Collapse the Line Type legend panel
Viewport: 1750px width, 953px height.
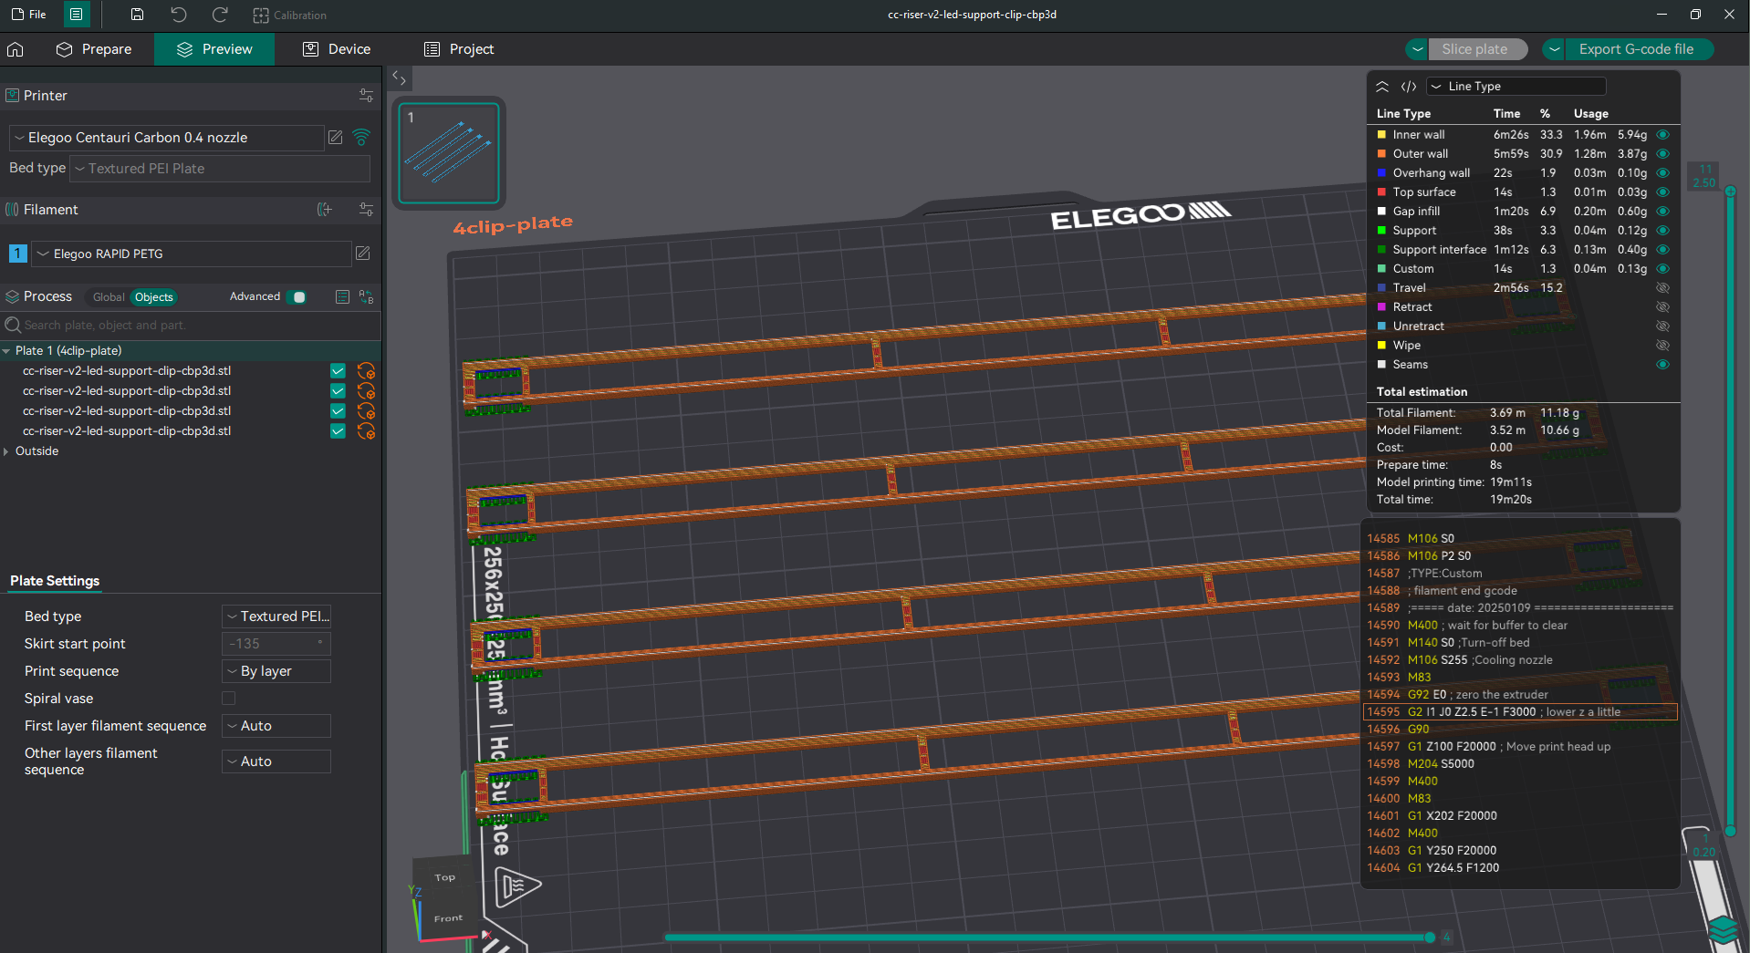coord(1382,87)
